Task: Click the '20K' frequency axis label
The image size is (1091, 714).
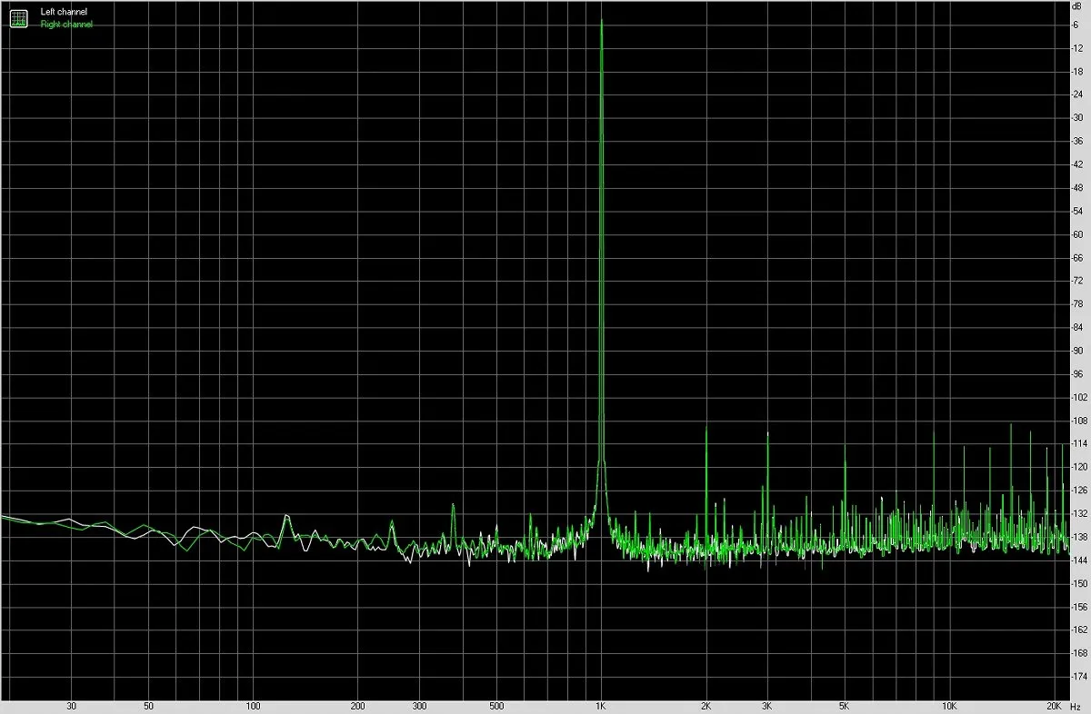Action: tap(1054, 706)
